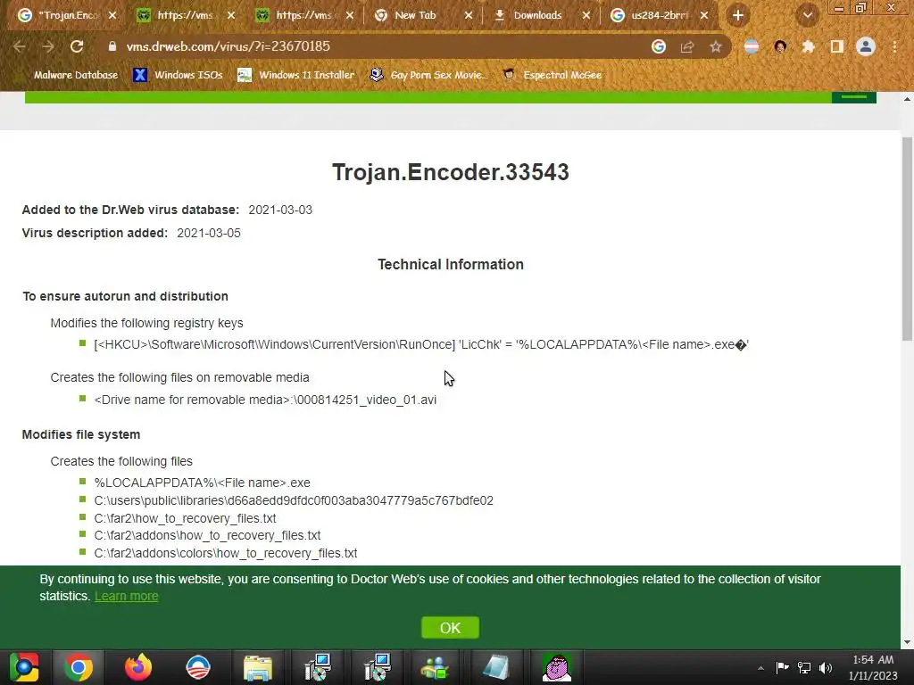This screenshot has height=685, width=914.
Task: Open the first installer taskbar icon
Action: point(318,667)
